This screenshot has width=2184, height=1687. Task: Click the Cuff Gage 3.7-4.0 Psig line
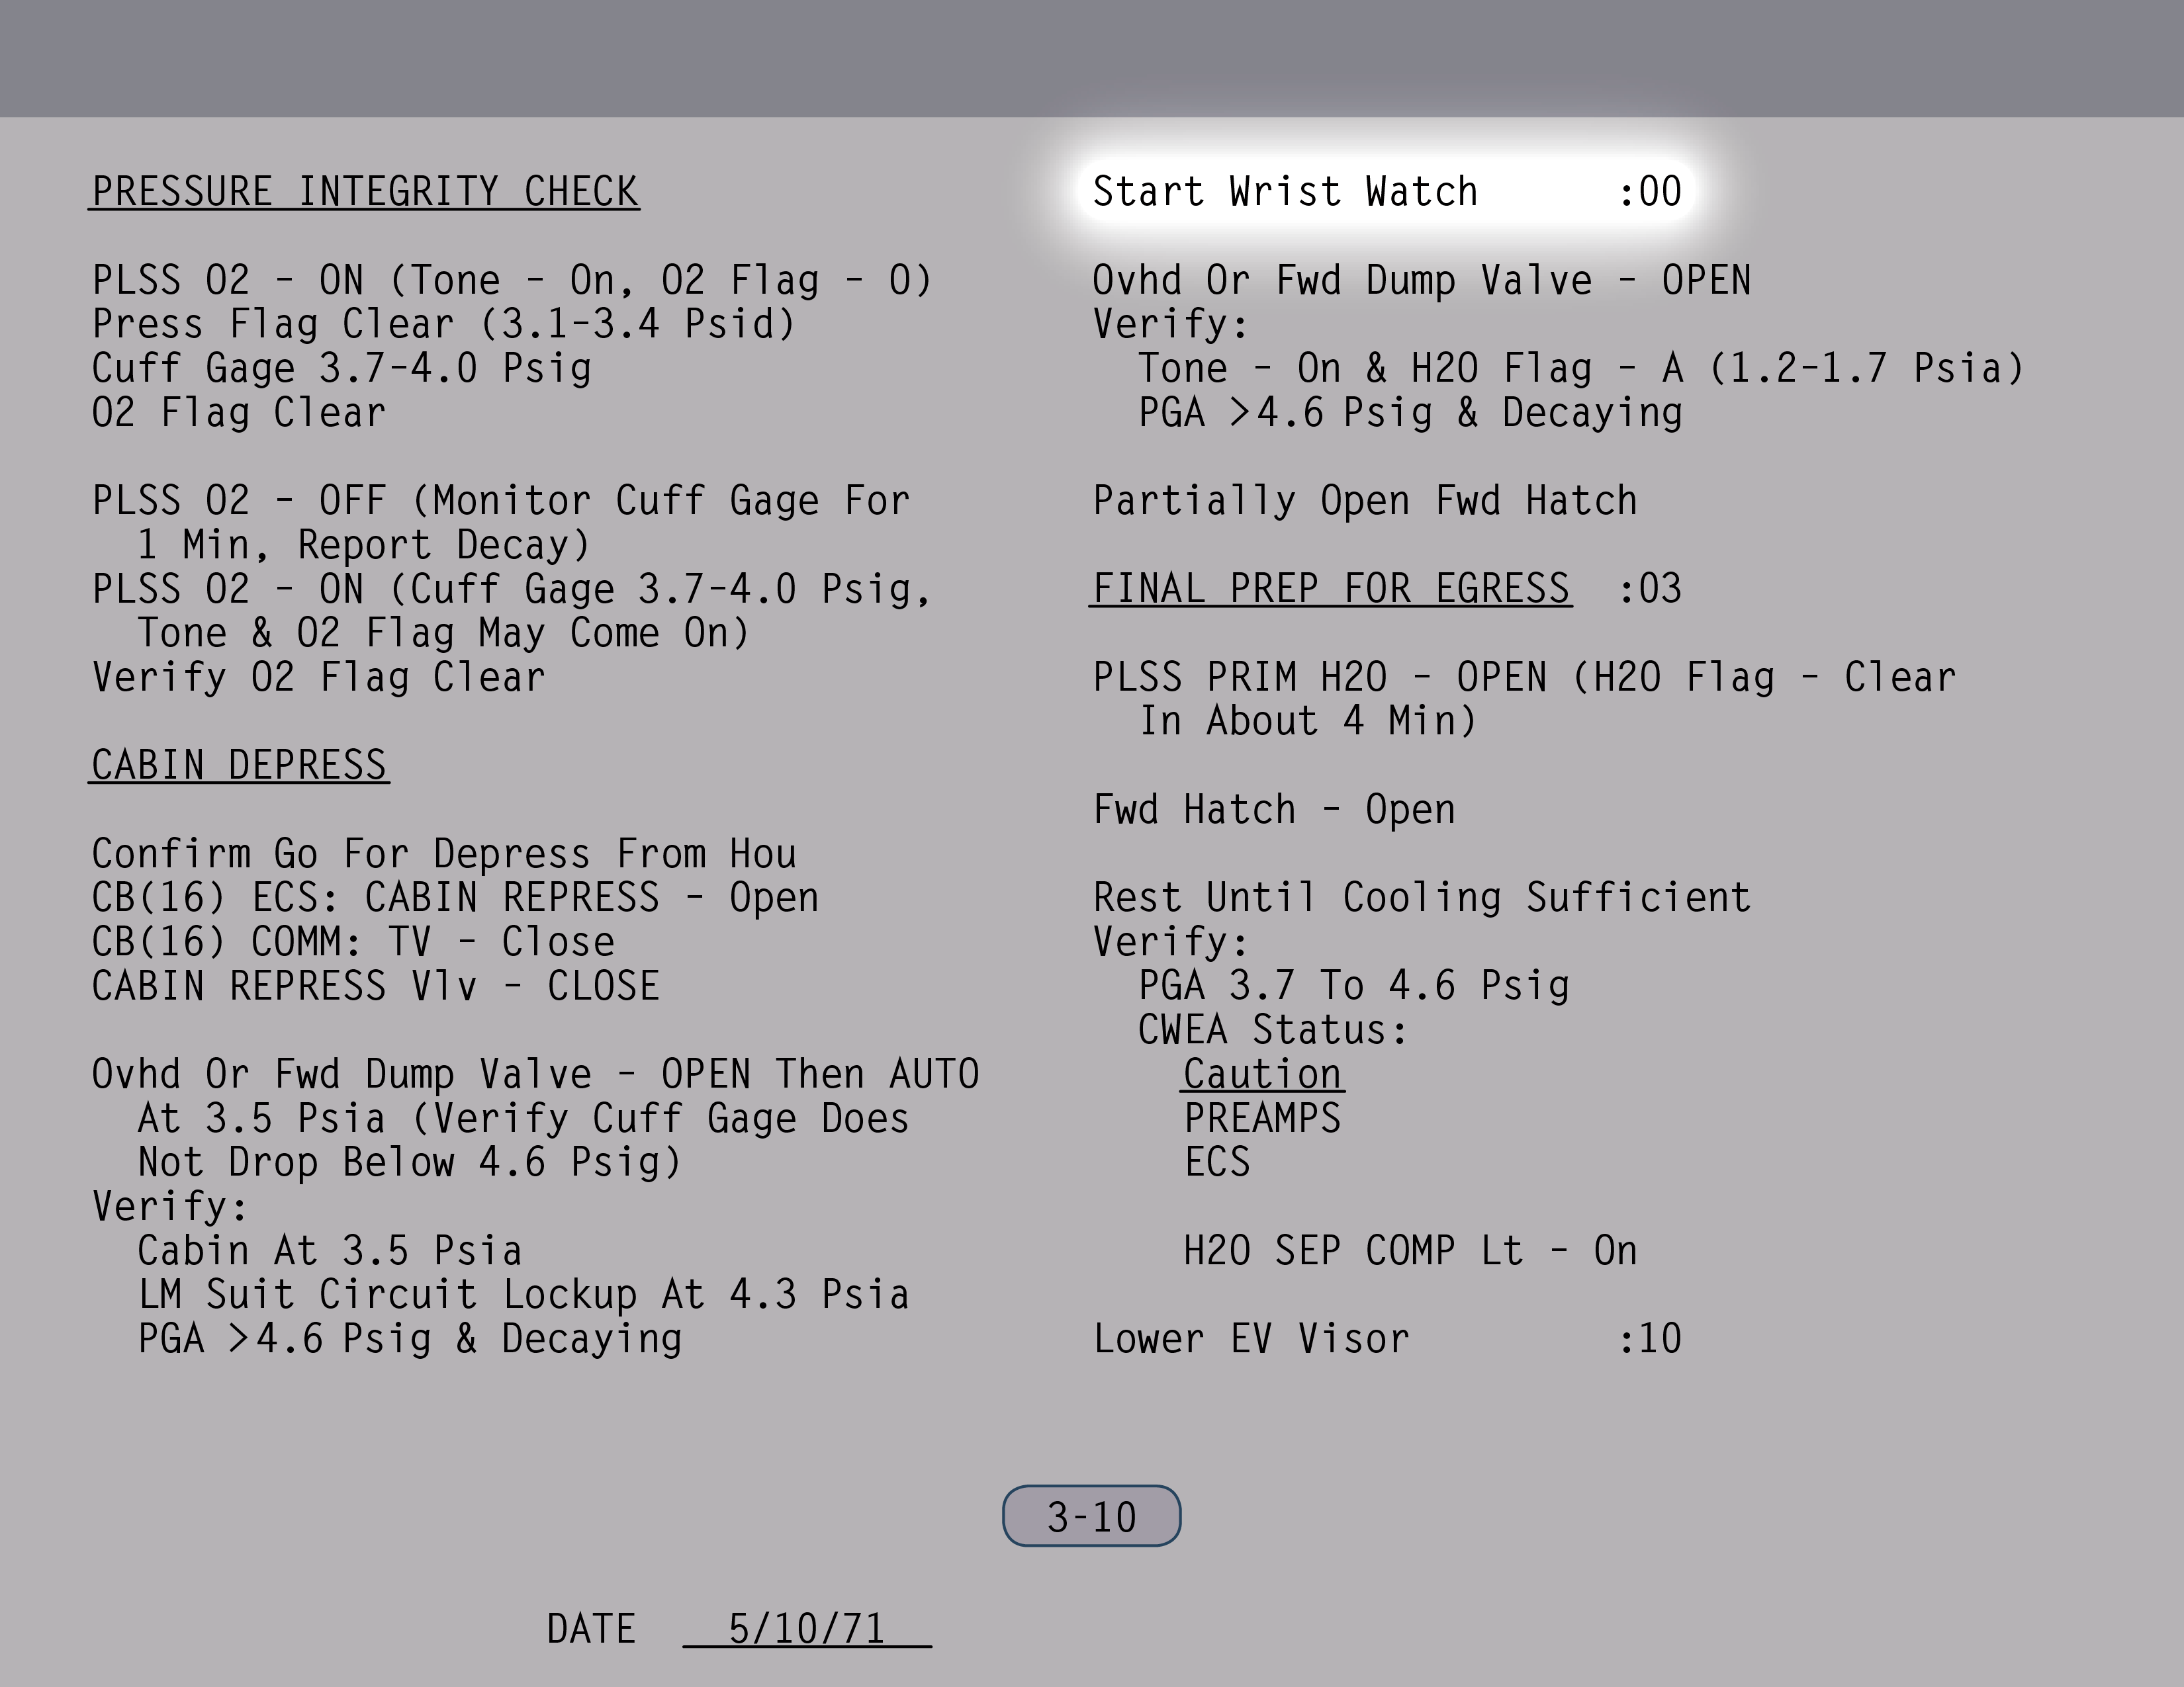[x=341, y=368]
